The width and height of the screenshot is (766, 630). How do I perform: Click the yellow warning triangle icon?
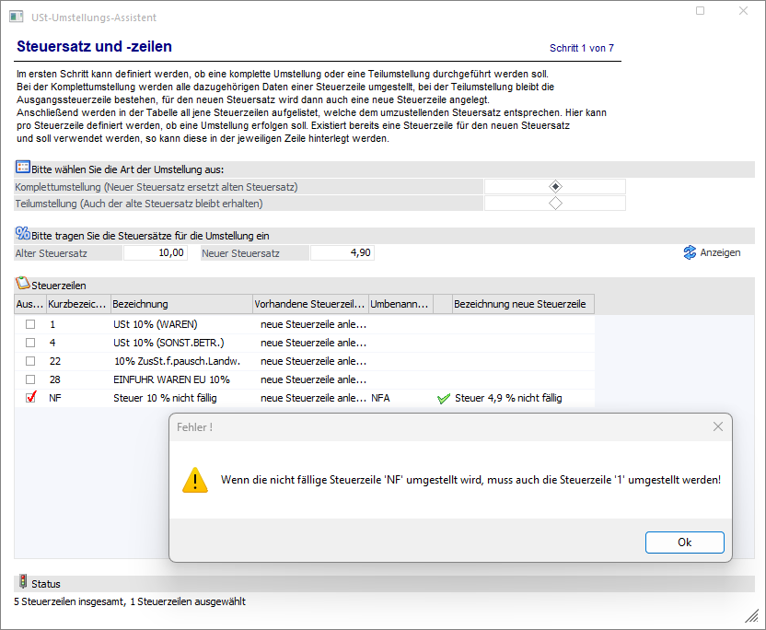pyautogui.click(x=195, y=480)
